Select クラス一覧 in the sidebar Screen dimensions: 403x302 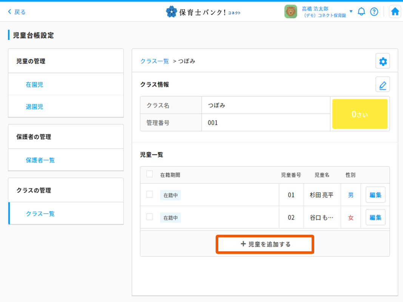pos(40,214)
